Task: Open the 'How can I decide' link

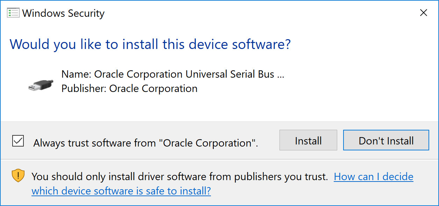Action: [373, 177]
